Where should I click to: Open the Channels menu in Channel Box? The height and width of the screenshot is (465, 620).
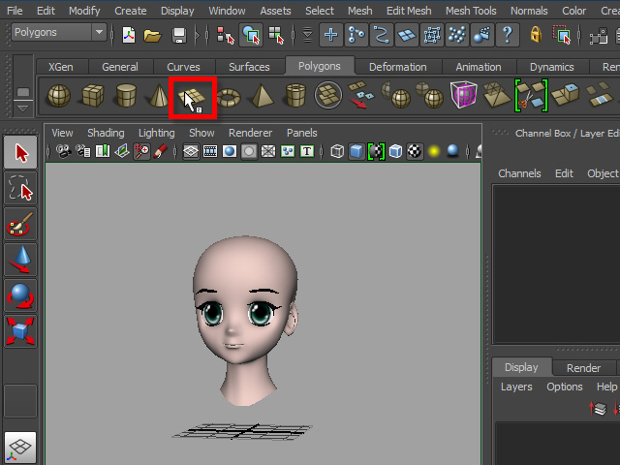coord(519,173)
